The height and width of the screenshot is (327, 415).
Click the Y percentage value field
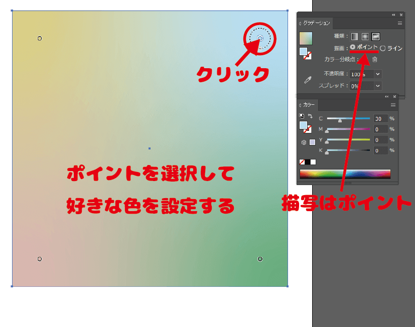(x=380, y=140)
